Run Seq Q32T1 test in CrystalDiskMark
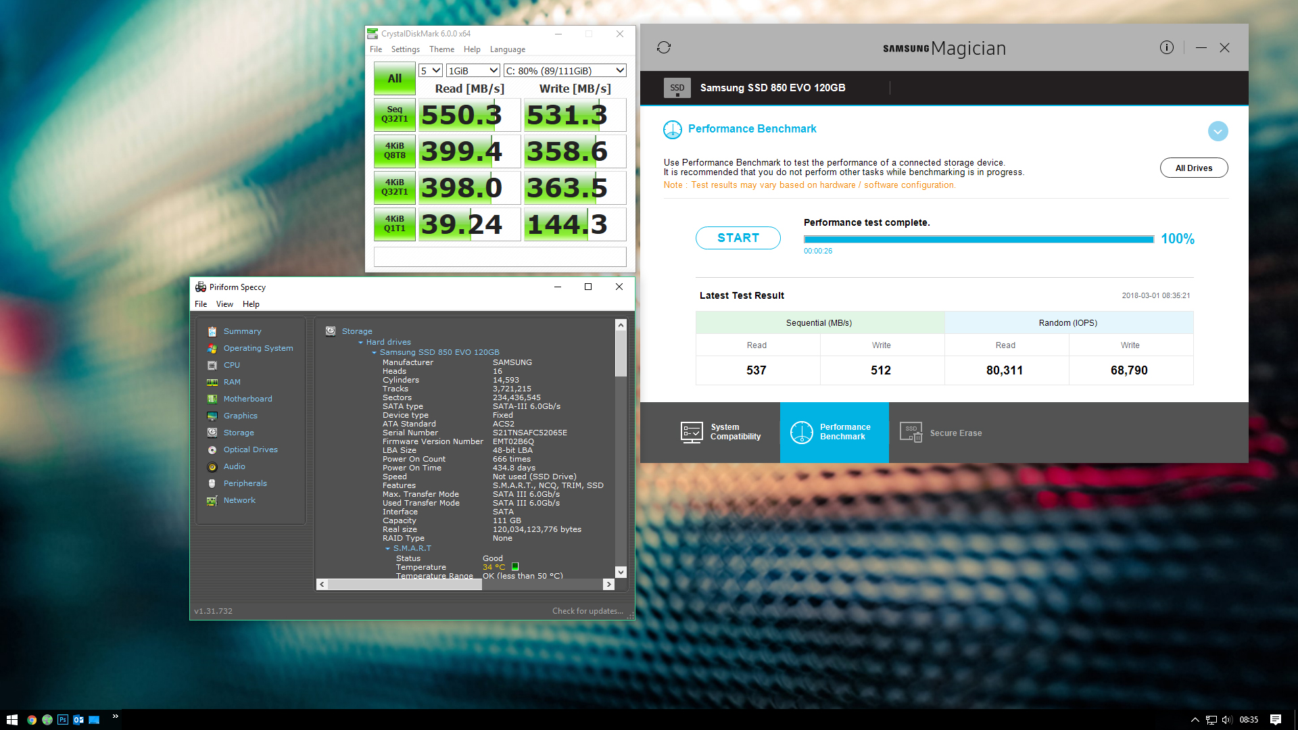The height and width of the screenshot is (730, 1298). (x=394, y=114)
